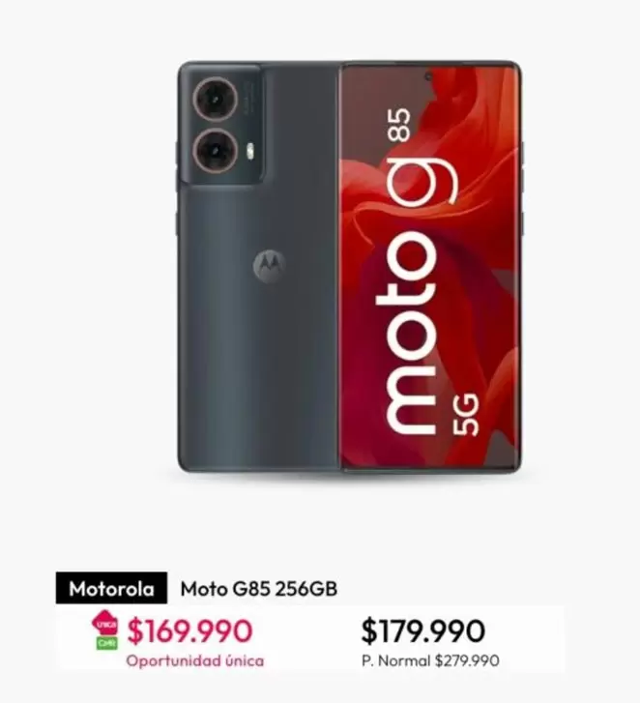Screen dimensions: 640x703
Task: Click the red wallpaper phone front view
Action: point(431,267)
